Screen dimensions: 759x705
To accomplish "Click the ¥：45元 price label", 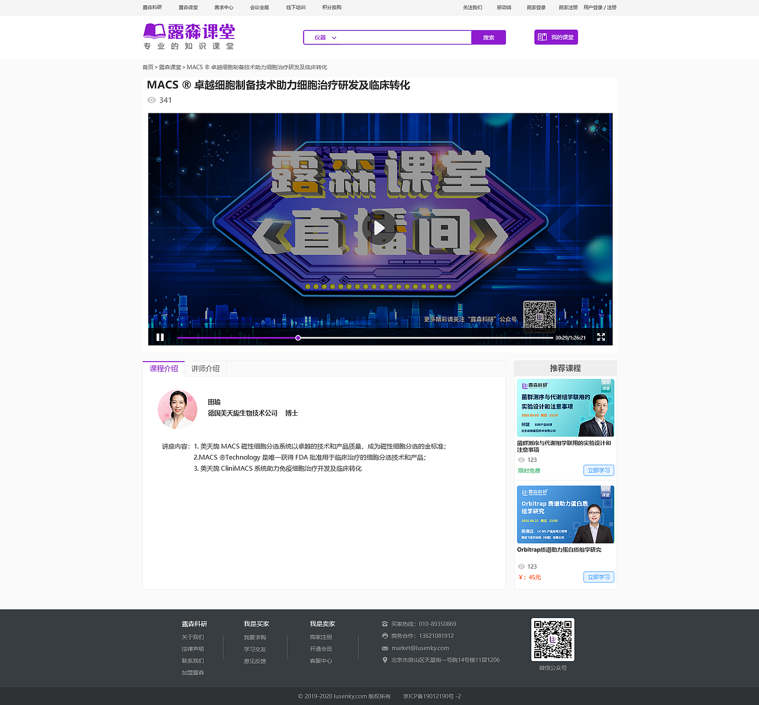I will click(x=530, y=578).
